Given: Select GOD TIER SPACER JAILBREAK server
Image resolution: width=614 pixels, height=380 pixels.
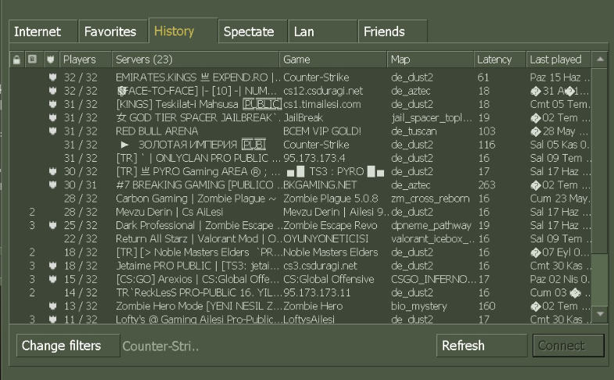Looking at the screenshot, I should [198, 117].
